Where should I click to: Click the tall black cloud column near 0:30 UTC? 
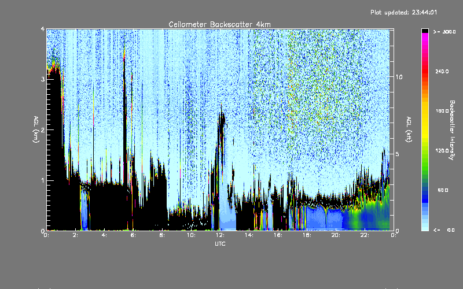pos(54,147)
